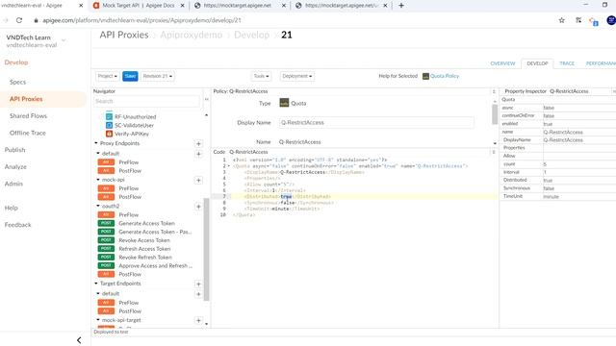
Task: Open Shared Flows in sidebar
Action: 28,116
